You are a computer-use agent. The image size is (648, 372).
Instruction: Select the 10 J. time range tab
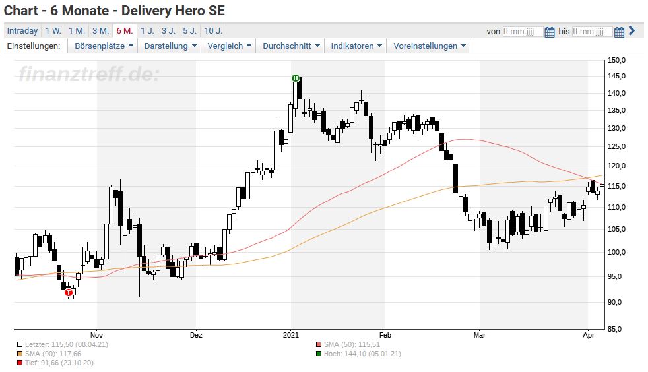(x=213, y=30)
